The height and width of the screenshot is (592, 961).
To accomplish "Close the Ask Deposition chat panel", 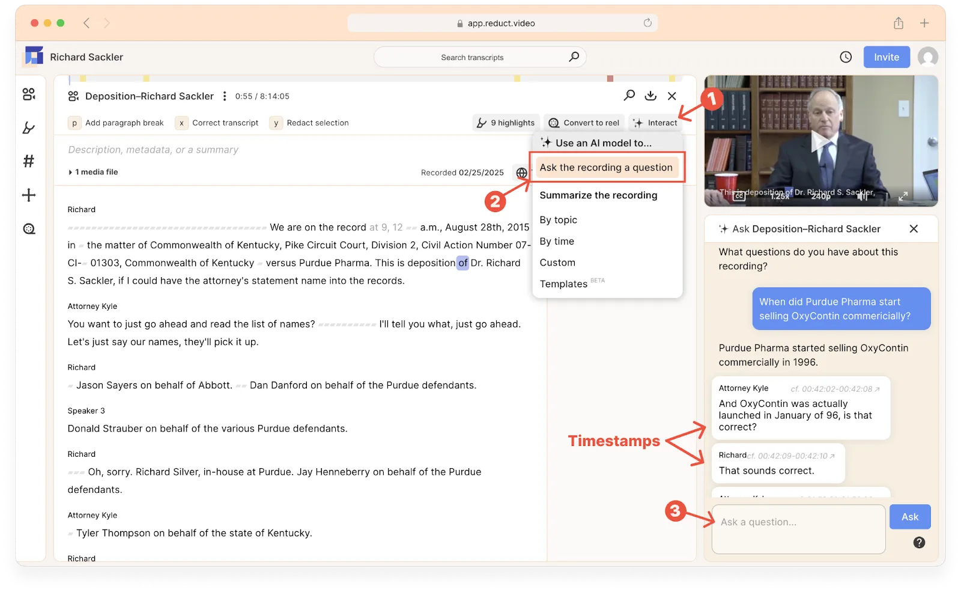I will (x=914, y=229).
